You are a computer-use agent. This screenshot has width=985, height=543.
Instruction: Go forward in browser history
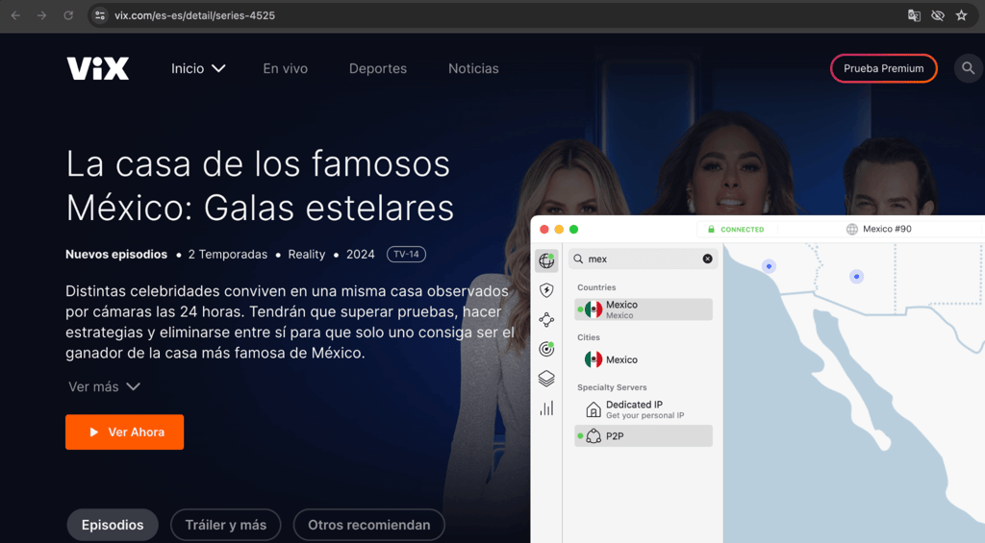41,15
